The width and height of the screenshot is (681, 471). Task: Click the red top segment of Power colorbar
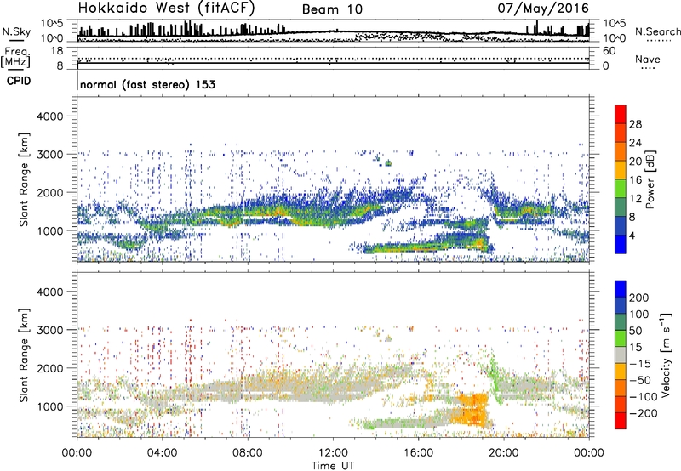click(621, 114)
